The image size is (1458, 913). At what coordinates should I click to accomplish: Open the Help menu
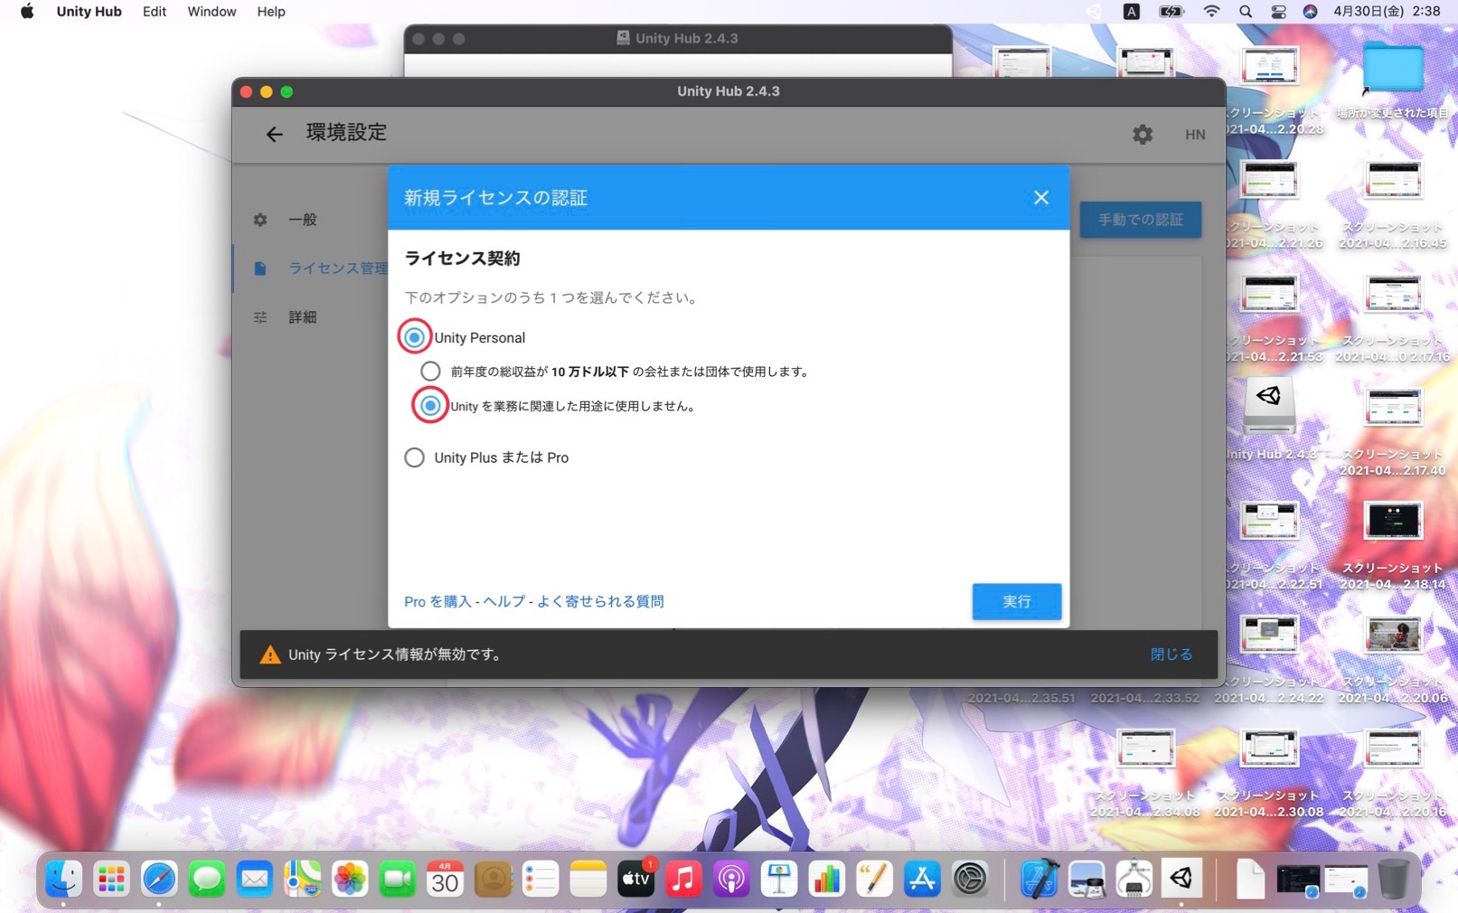click(x=271, y=12)
